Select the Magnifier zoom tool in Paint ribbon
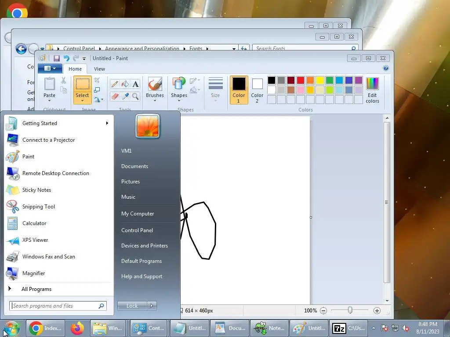Screen dimensions: 450x337 [135, 96]
